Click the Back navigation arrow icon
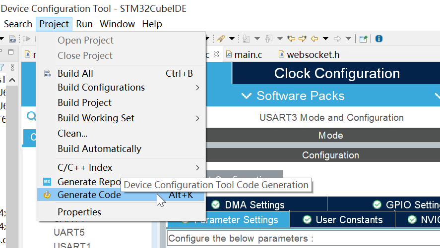440x248 pixels. click(x=314, y=39)
